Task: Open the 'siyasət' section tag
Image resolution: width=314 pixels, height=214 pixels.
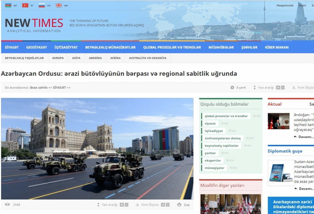Action: point(210,123)
